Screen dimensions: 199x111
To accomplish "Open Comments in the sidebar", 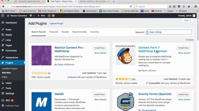I will [x=11, y=51].
